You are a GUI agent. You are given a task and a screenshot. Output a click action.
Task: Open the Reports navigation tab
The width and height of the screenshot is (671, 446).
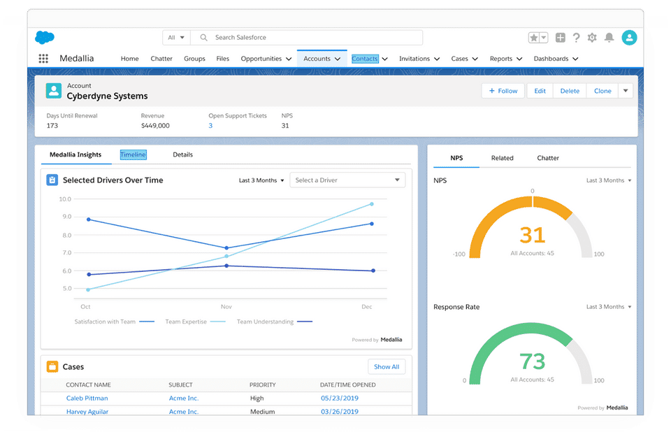click(x=500, y=59)
